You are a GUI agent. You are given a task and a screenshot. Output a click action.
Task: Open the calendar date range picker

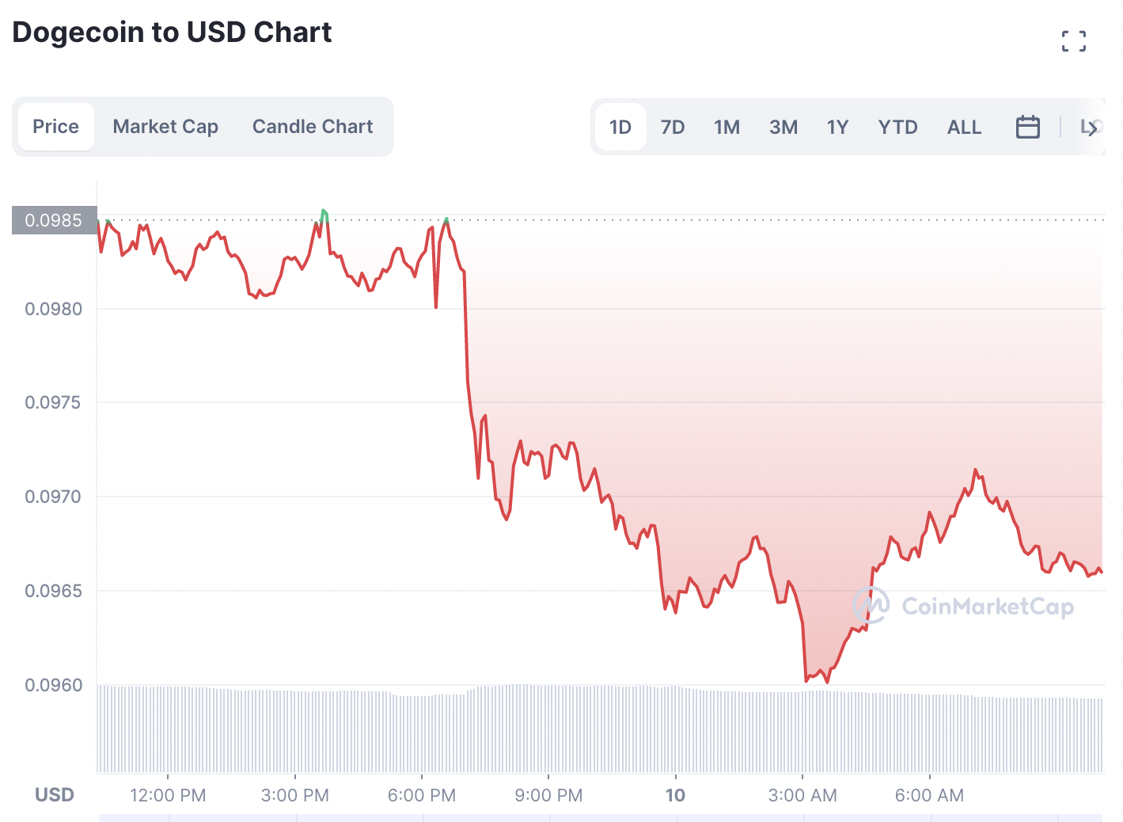(x=1027, y=126)
